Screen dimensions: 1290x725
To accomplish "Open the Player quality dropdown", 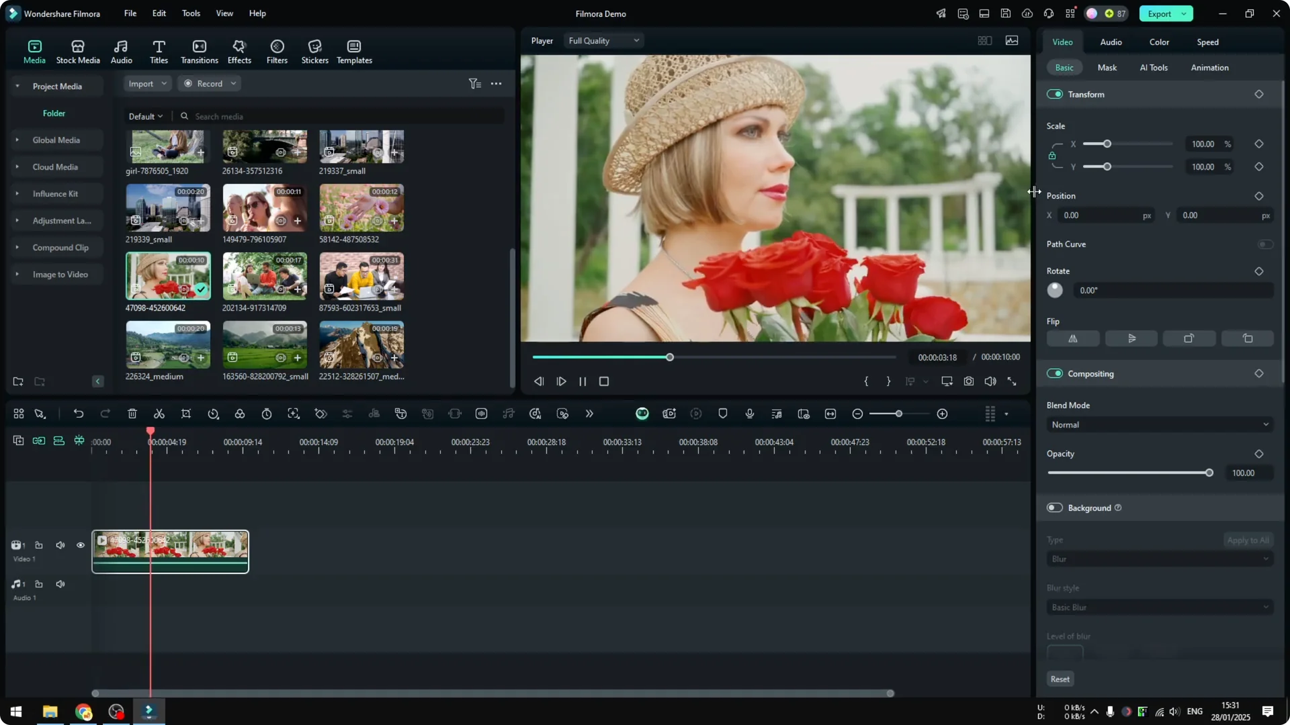I will pyautogui.click(x=603, y=40).
